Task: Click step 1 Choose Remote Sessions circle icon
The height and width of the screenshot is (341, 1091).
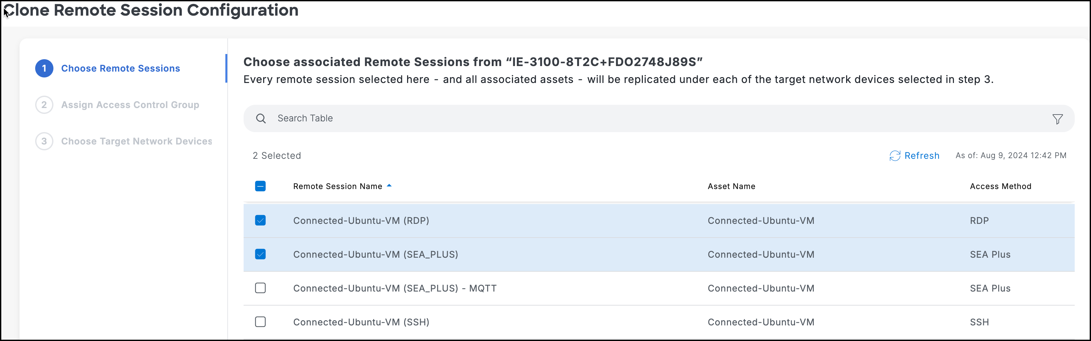Action: click(x=44, y=68)
